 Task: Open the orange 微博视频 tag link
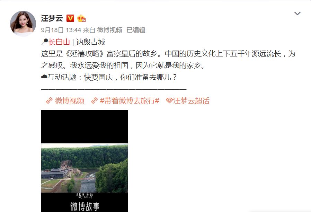point(70,101)
